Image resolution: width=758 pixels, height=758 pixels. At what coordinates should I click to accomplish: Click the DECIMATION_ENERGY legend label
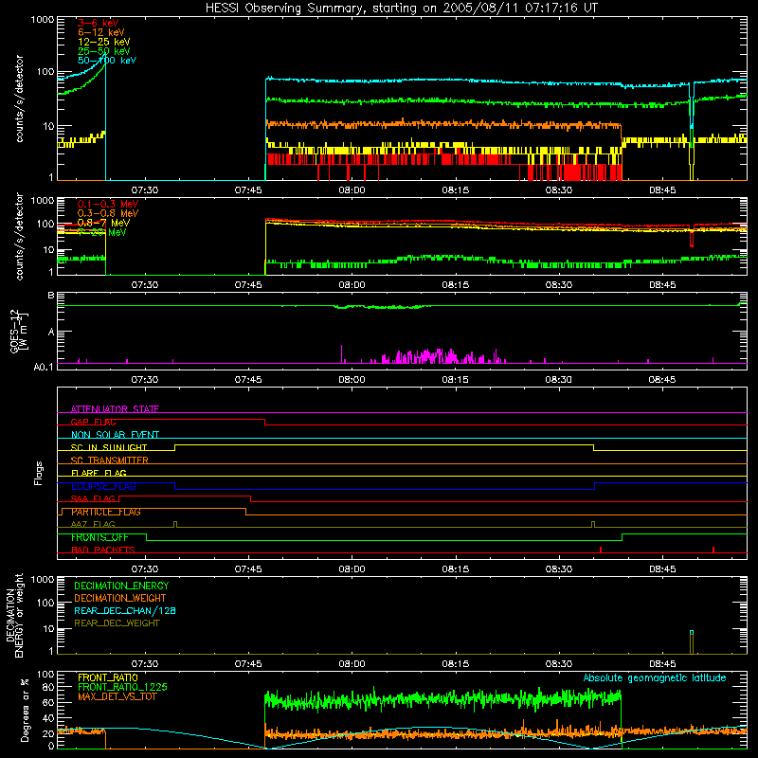point(121,586)
